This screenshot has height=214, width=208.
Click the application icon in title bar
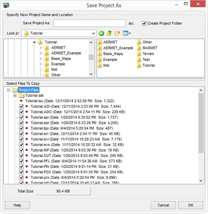(x=6, y=6)
